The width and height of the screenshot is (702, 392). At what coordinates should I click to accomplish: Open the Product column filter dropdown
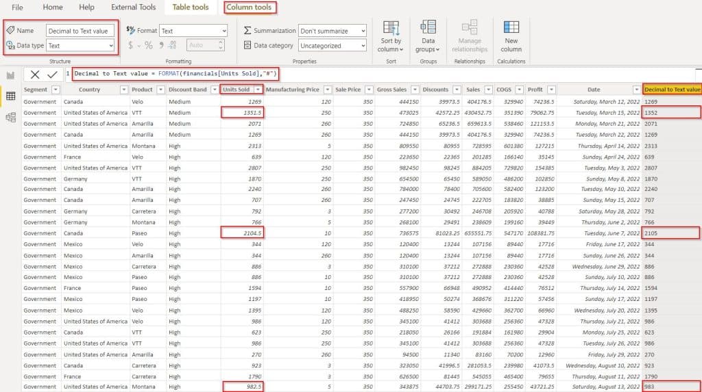pos(160,90)
